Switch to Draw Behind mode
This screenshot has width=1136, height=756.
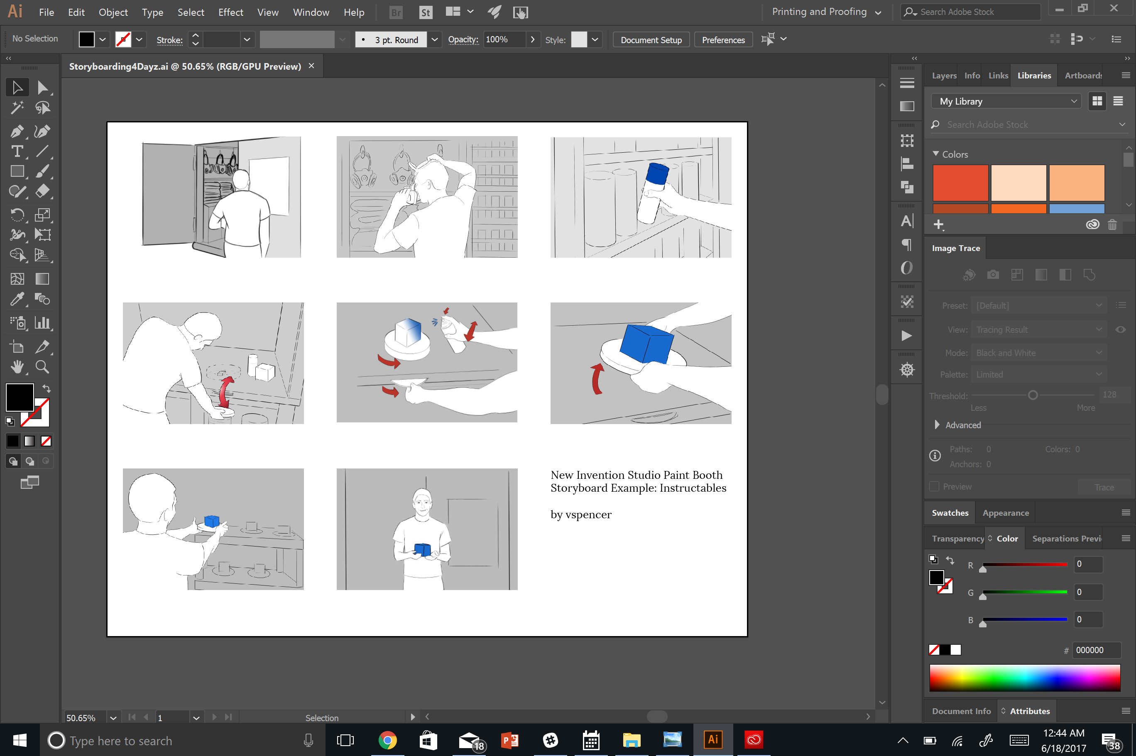pos(29,461)
